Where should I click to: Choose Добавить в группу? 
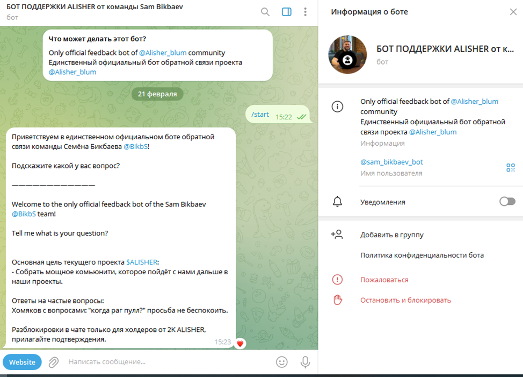click(x=391, y=234)
